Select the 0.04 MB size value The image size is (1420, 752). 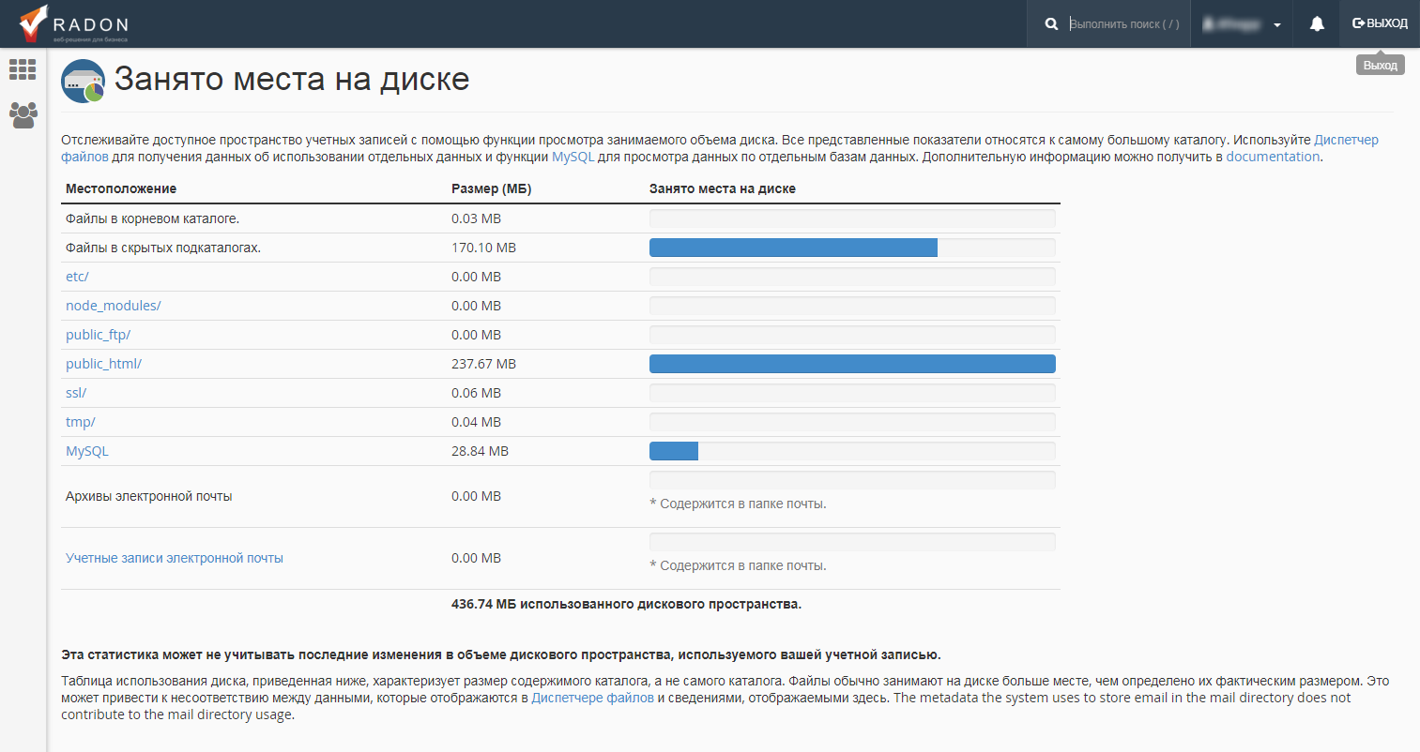click(476, 422)
